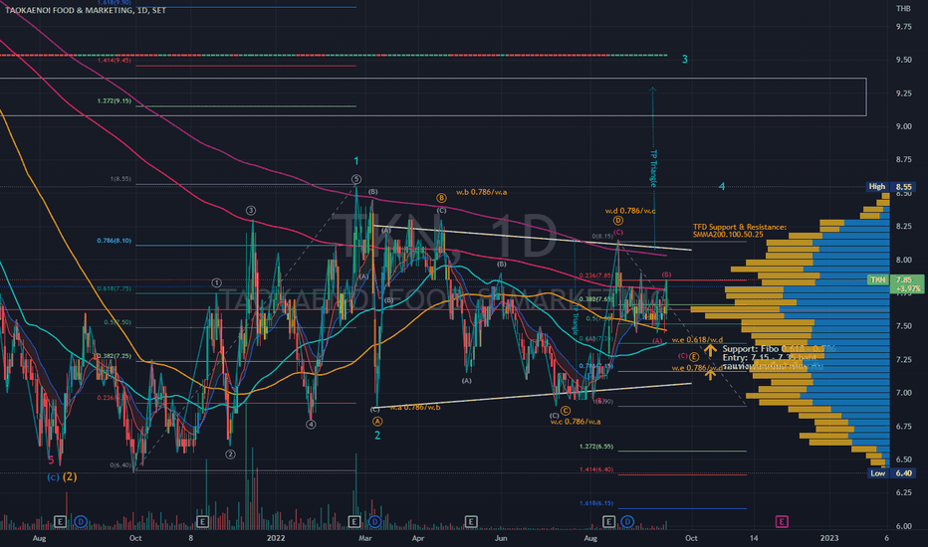The image size is (928, 547).
Task: Click the green TKN 7.85 last price tag
Action: 895,283
